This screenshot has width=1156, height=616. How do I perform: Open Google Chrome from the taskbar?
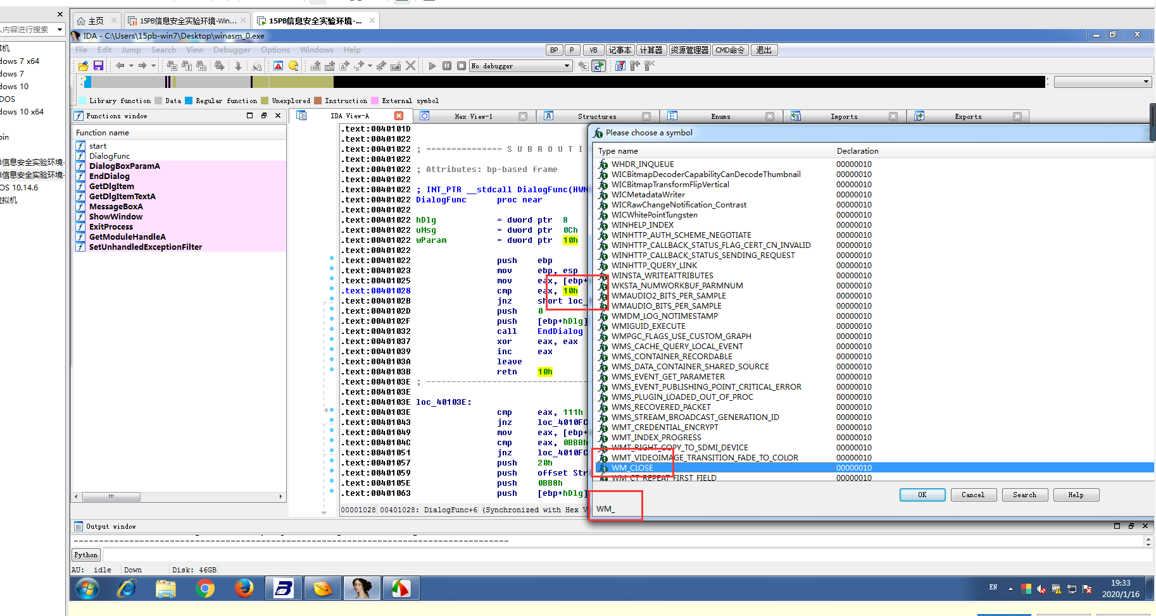205,589
